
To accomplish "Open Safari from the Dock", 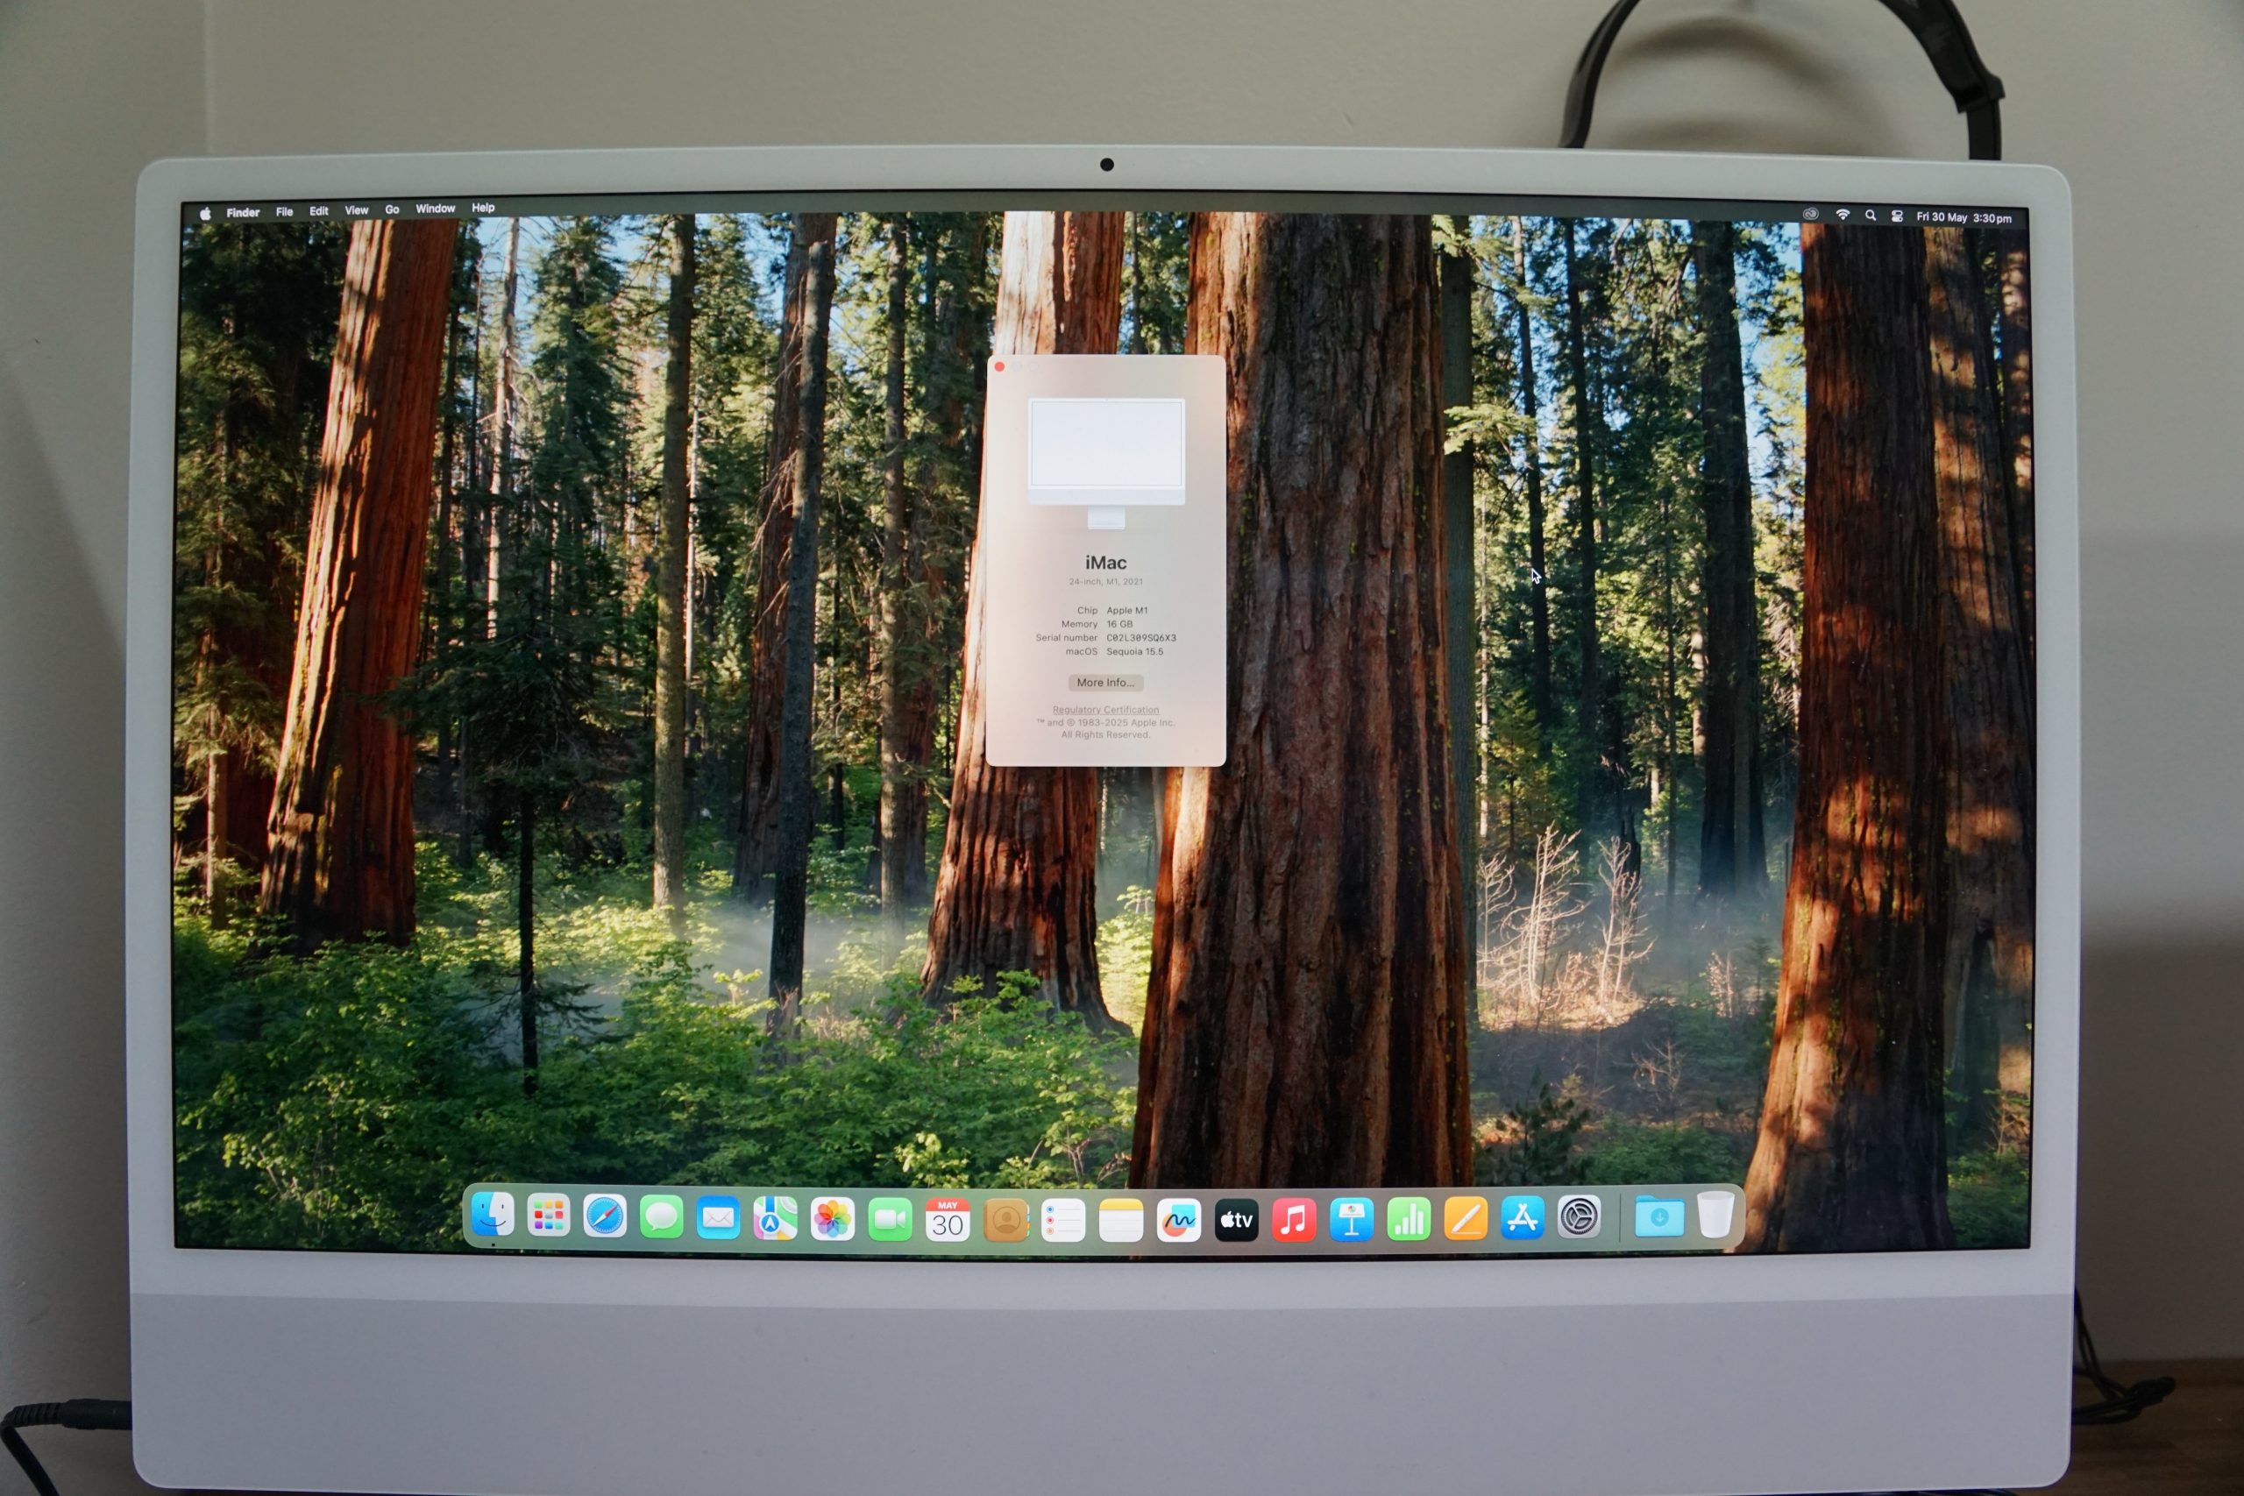I will tap(605, 1216).
